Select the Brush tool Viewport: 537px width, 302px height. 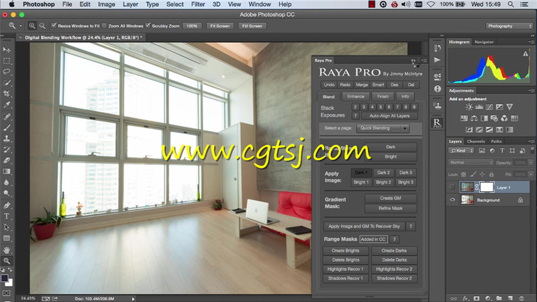7,128
